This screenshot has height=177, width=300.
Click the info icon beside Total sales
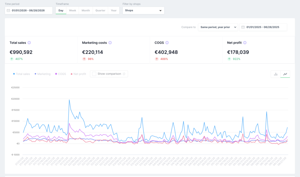coord(29,43)
